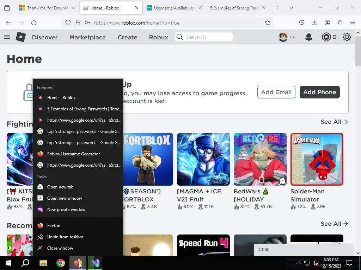Screen dimensions: 361x270
Task: Open File Explorer from the taskbar
Action: click(x=43, y=263)
